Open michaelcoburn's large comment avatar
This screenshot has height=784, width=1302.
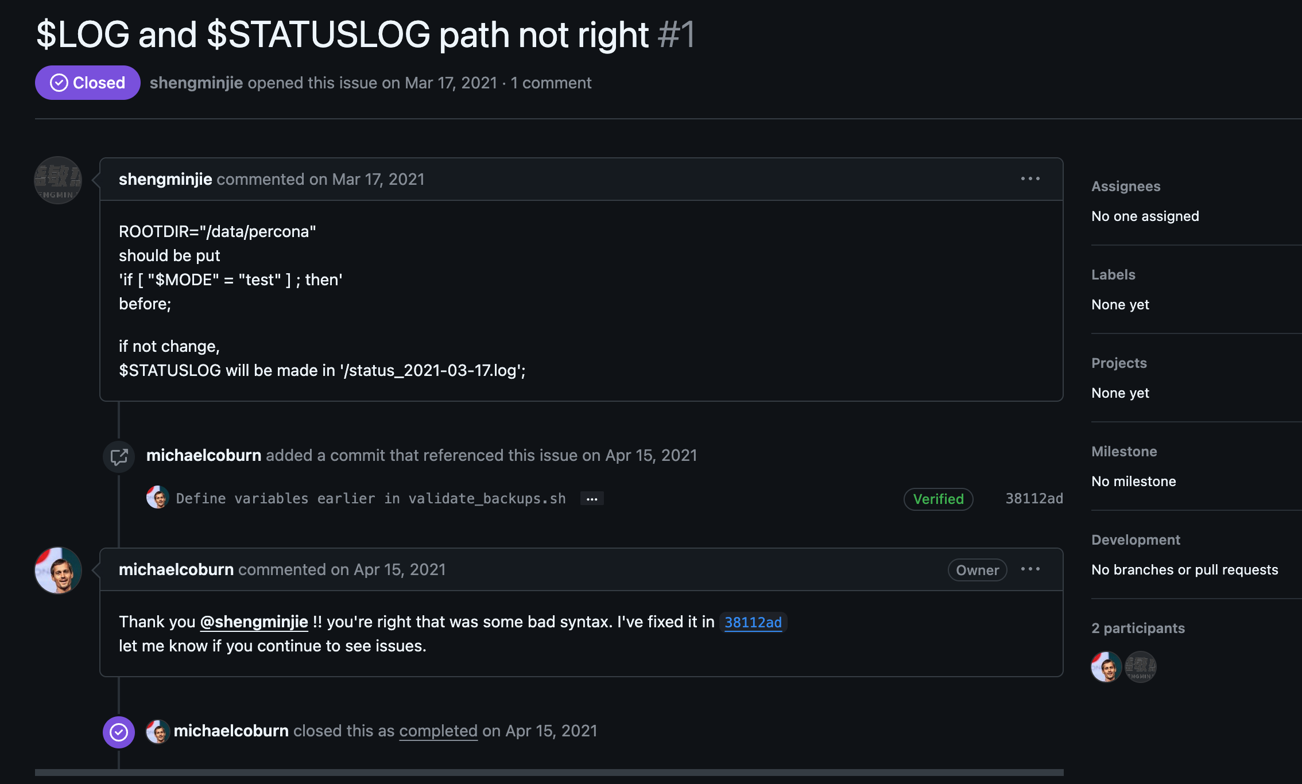point(58,570)
